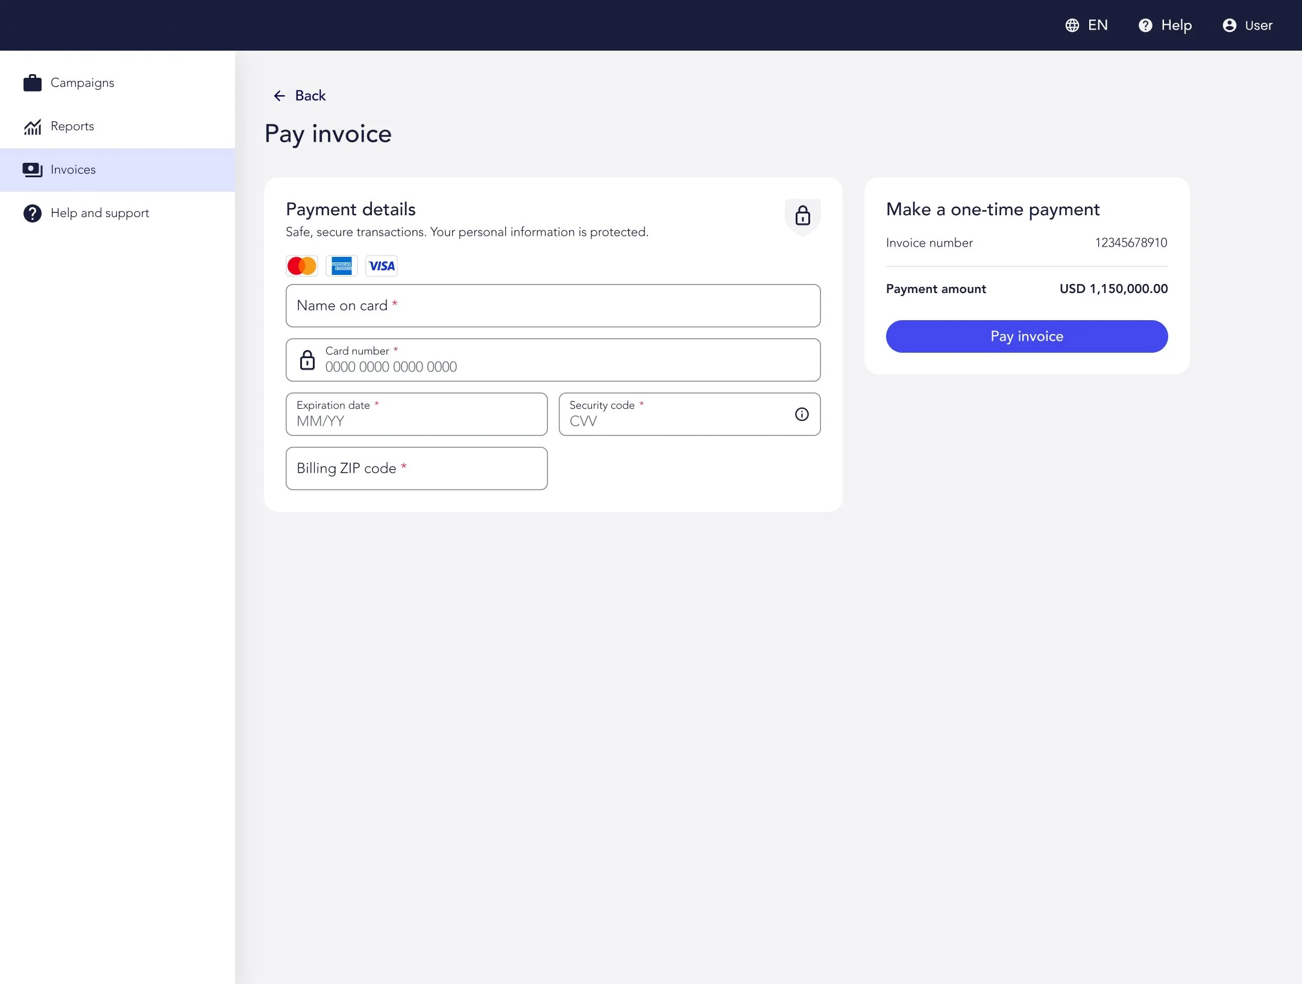Focus the Billing ZIP code field
Viewport: 1302px width, 984px height.
coord(417,468)
